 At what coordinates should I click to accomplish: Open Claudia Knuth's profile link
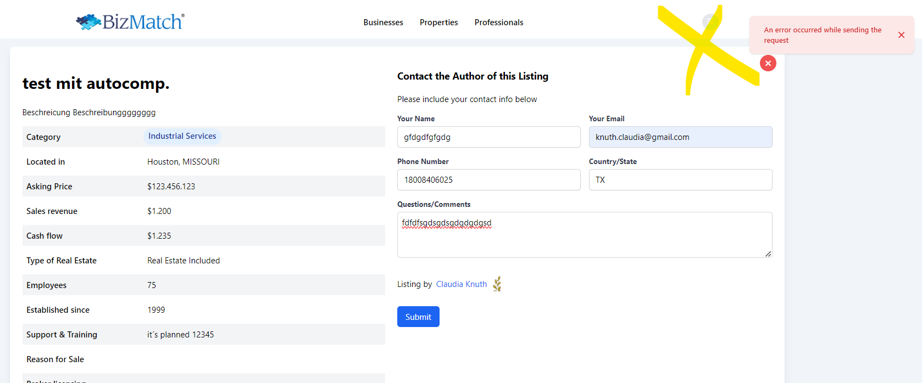click(x=461, y=284)
